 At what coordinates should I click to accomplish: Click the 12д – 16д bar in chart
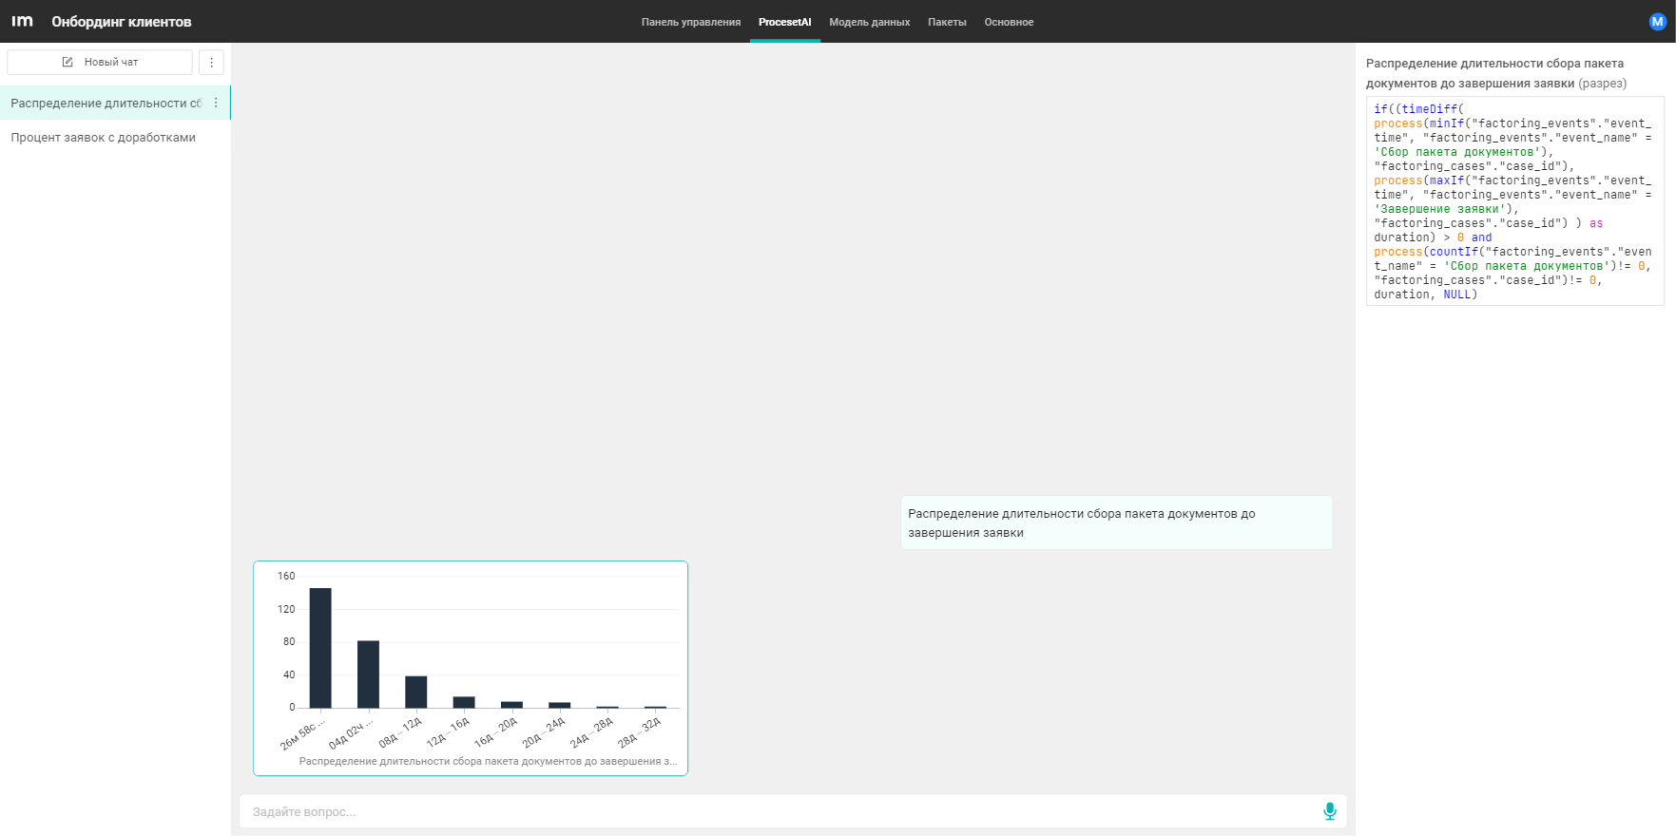[464, 702]
